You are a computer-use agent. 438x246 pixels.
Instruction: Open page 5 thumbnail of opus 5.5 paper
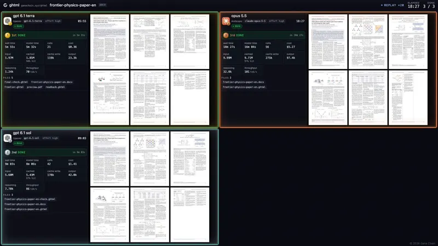click(x=368, y=98)
